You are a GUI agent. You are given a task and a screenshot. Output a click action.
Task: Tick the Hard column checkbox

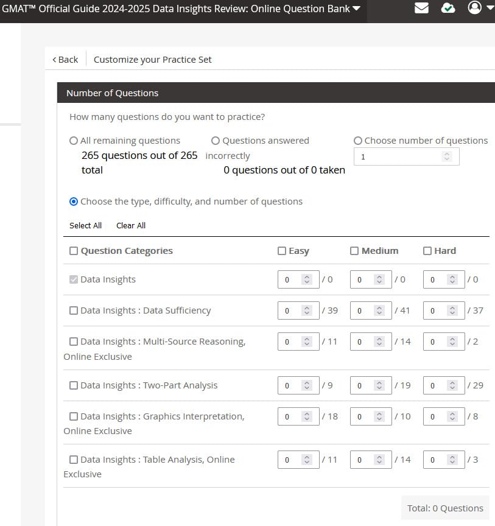(x=427, y=251)
